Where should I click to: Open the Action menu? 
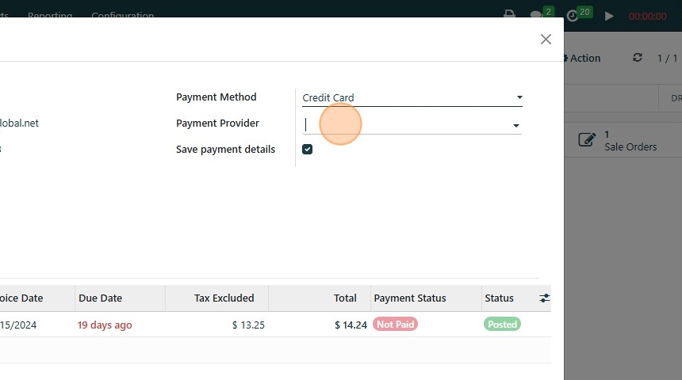[x=584, y=58]
